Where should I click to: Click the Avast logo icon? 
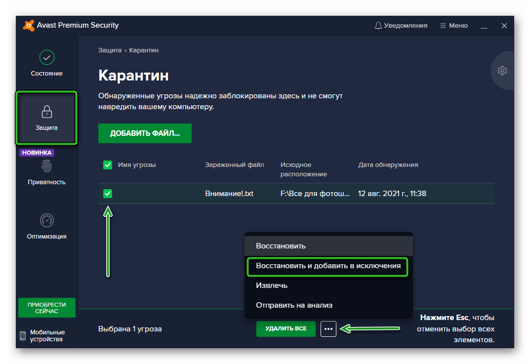pos(29,25)
